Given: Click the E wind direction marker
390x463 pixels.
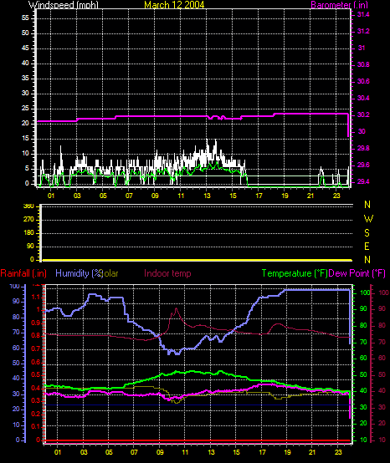Looking at the screenshot, I should coord(367,247).
